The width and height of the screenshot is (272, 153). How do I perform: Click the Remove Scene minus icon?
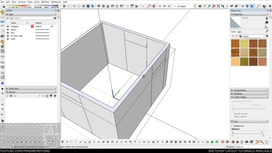(15, 96)
